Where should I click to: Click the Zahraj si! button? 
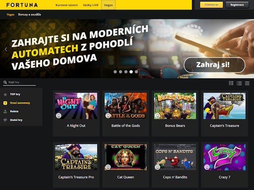click(214, 65)
